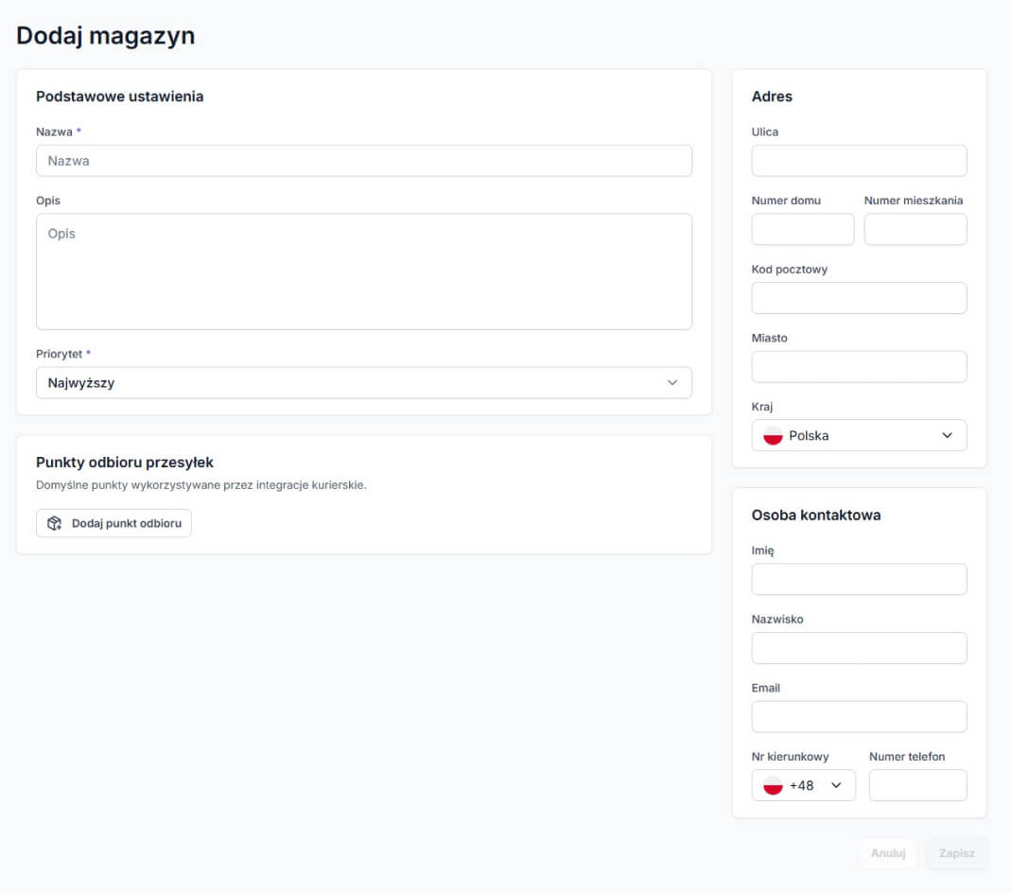This screenshot has width=1012, height=893.
Task: Focus the Kod pocztowy input
Action: tap(859, 298)
